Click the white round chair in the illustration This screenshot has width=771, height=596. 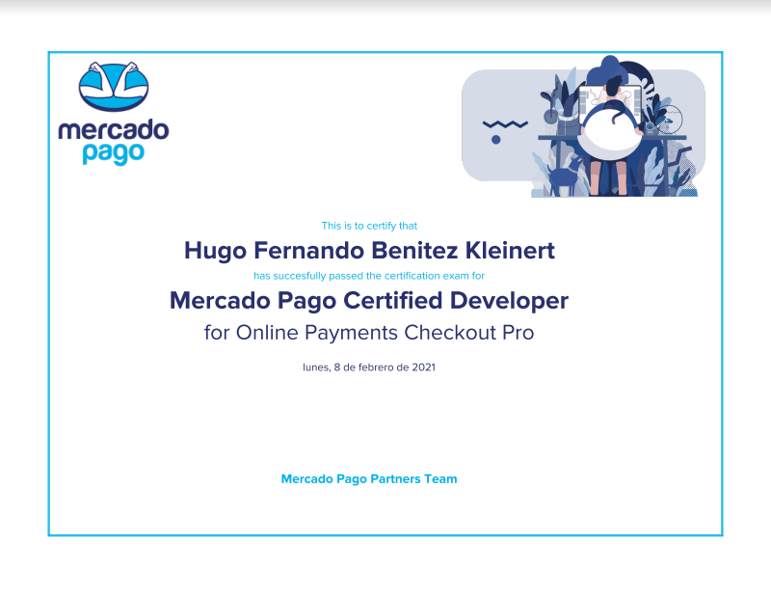tap(609, 133)
